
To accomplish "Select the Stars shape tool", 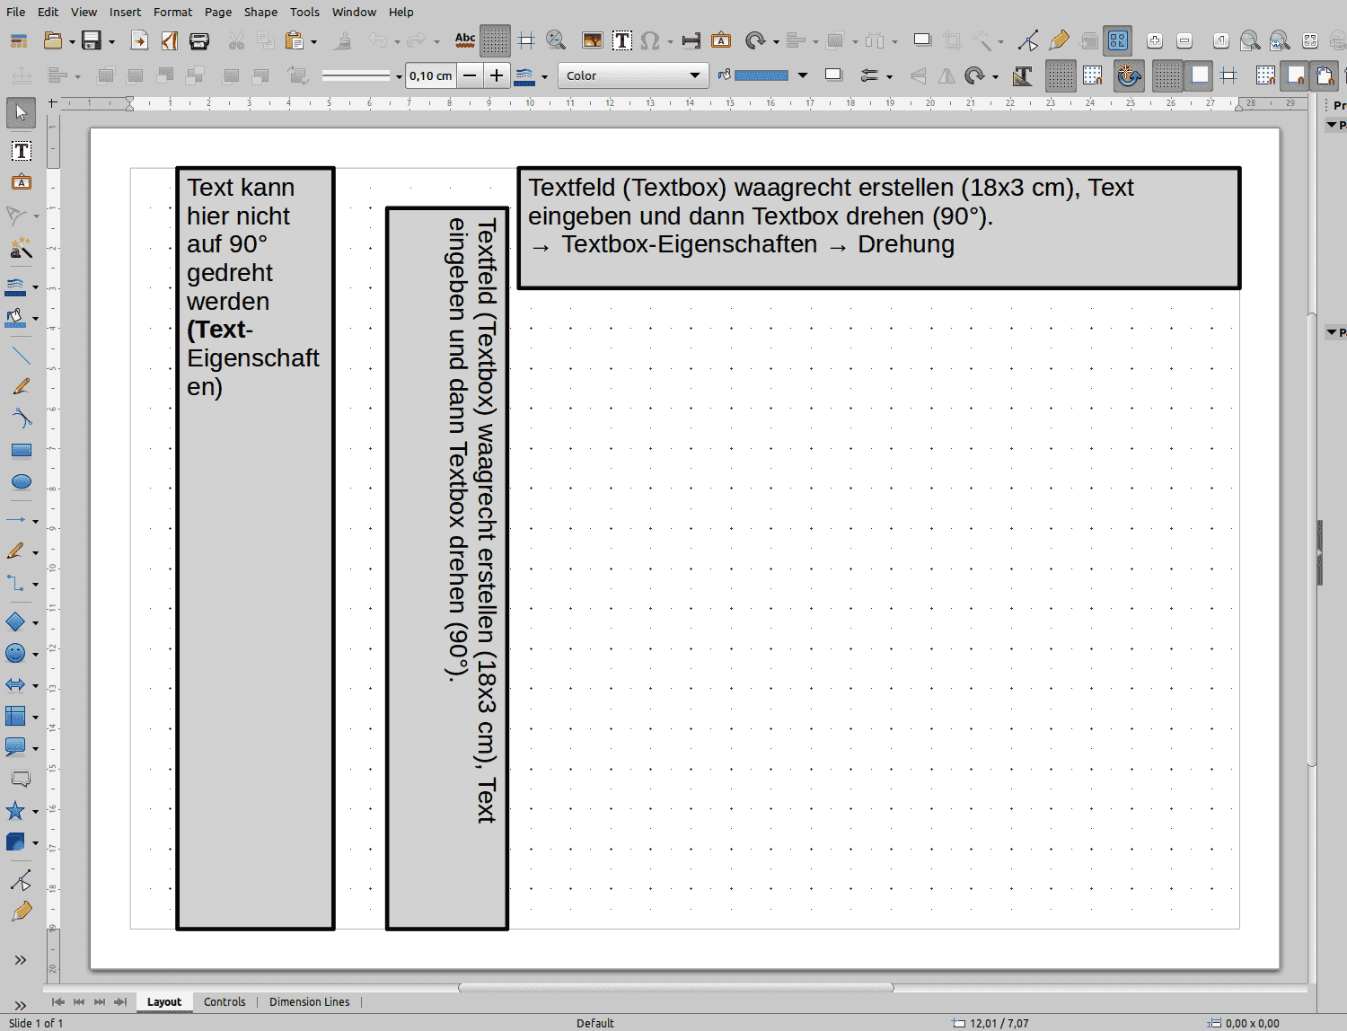I will click(15, 811).
